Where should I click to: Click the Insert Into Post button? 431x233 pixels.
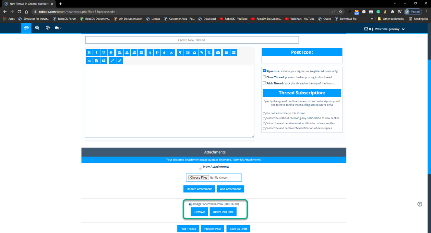click(223, 212)
